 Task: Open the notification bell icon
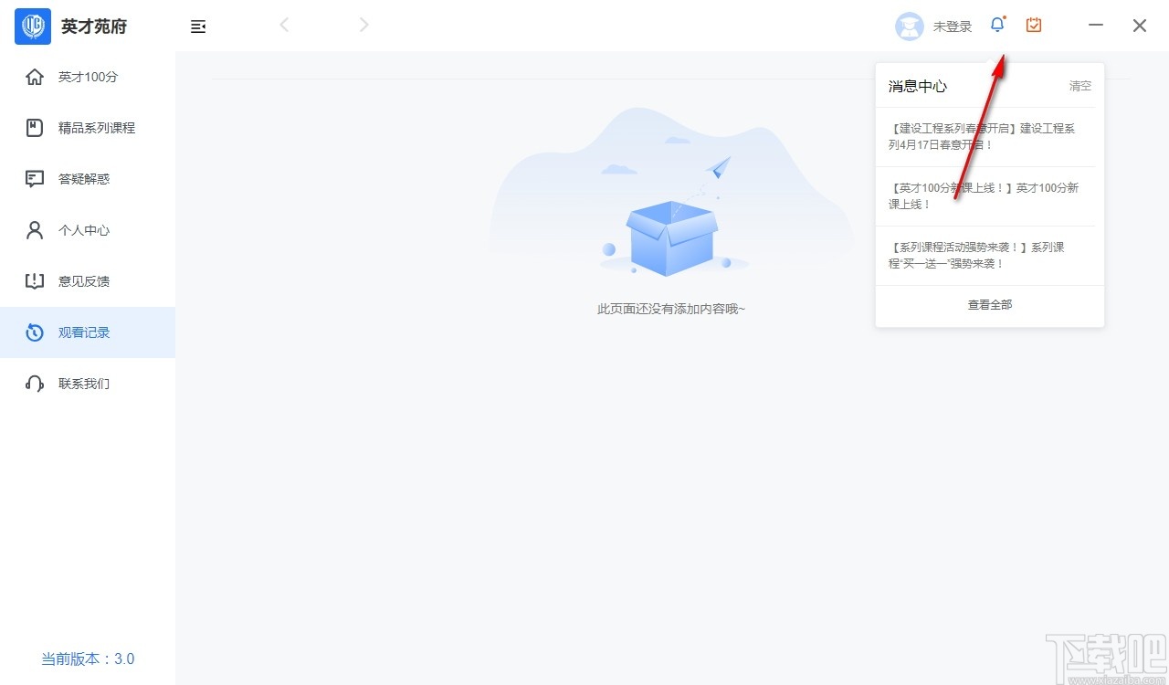click(x=997, y=25)
